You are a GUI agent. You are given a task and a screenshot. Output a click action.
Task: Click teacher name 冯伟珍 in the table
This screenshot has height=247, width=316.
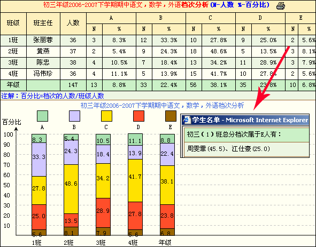coord(43,74)
